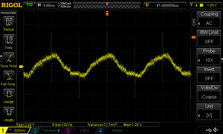Image resolution: width=223 pixels, height=134 pixels.
Task: Click the orange trigger level marker
Action: 193,37
